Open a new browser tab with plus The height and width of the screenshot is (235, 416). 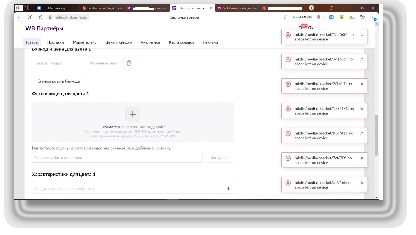click(x=311, y=8)
